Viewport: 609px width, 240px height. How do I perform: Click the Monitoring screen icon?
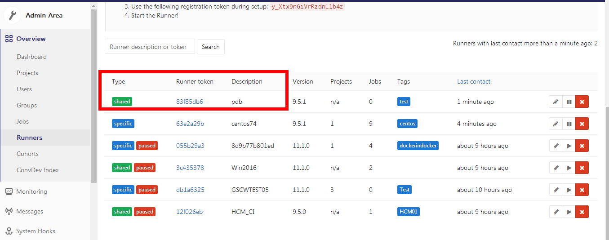click(9, 191)
